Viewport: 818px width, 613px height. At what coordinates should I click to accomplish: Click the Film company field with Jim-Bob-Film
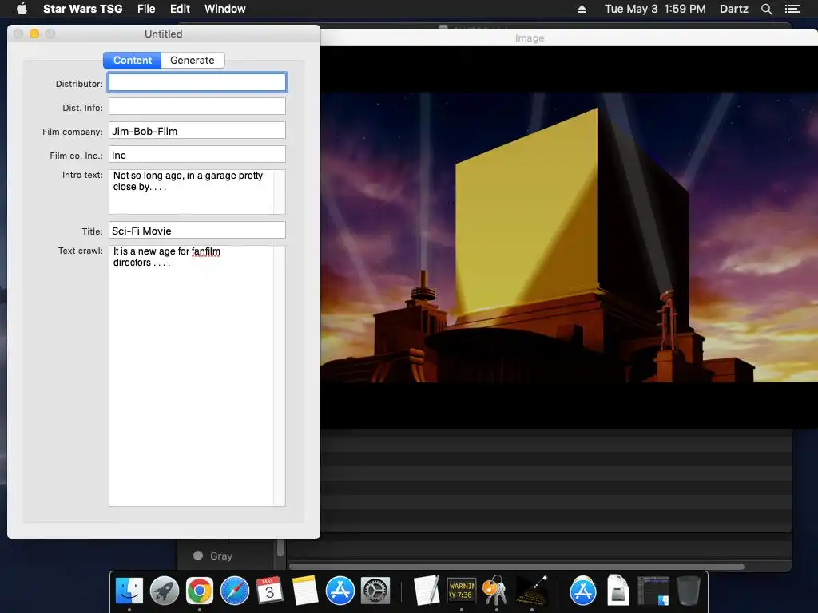(197, 130)
